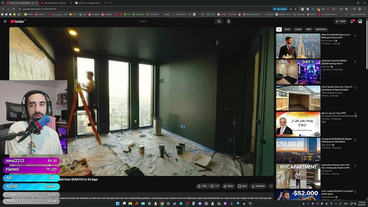Click the main video player
The height and width of the screenshot is (207, 368).
tap(141, 101)
